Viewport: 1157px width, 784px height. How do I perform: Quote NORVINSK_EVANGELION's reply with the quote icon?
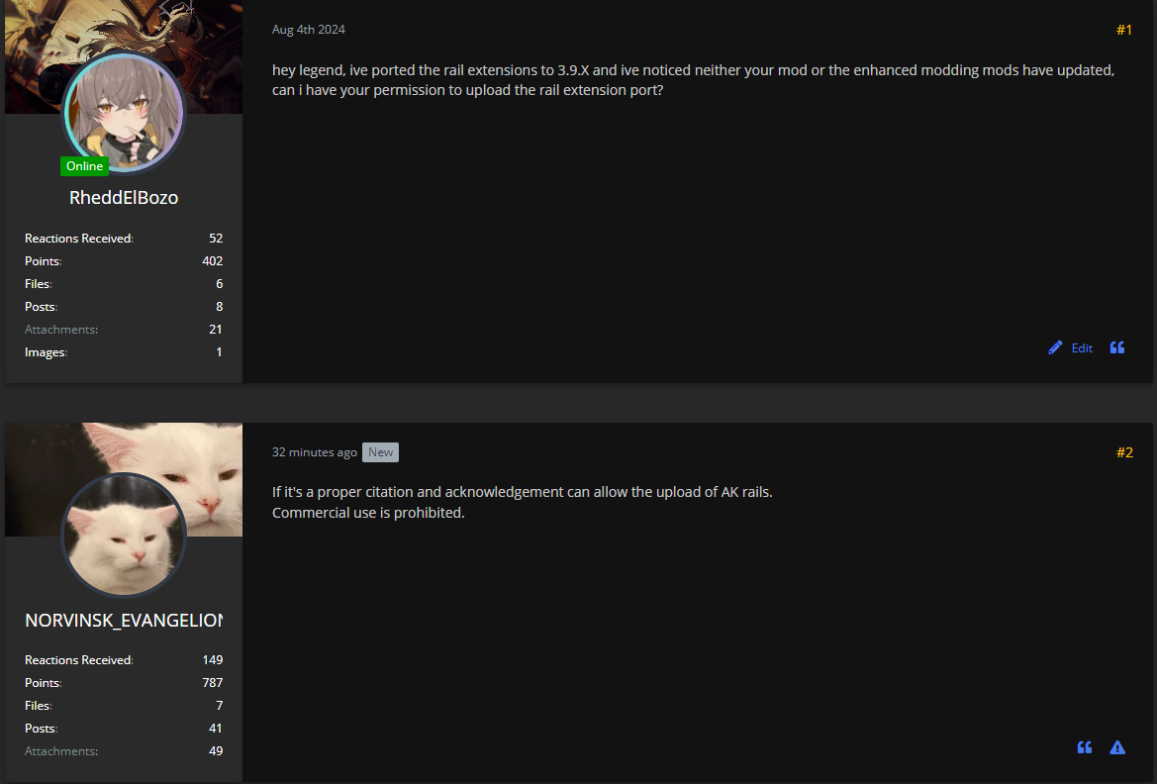pyautogui.click(x=1085, y=747)
